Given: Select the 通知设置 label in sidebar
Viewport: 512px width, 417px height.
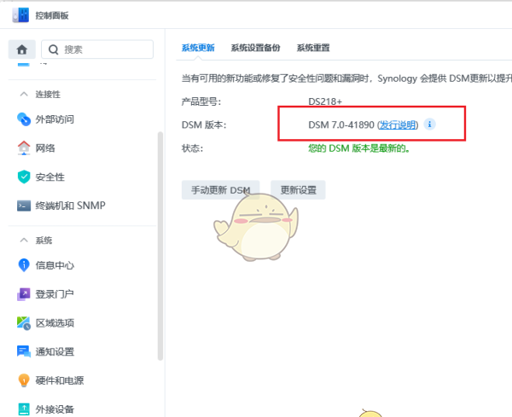Looking at the screenshot, I should [x=55, y=351].
